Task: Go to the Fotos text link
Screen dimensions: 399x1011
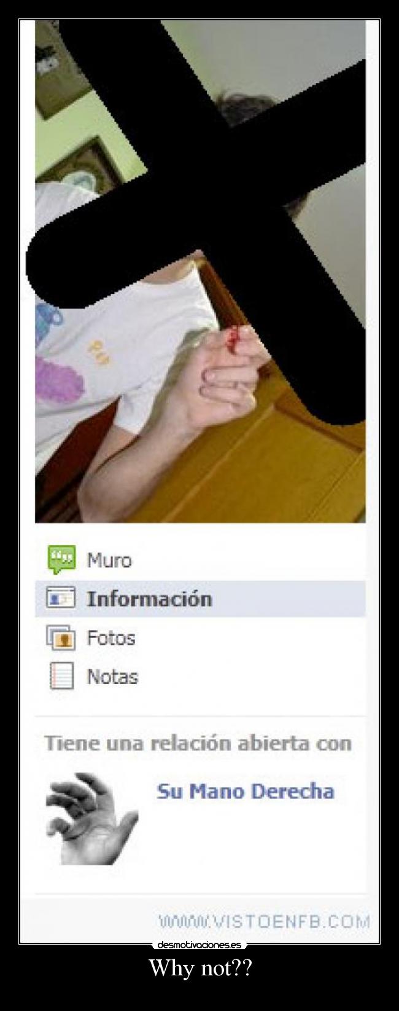Action: pyautogui.click(x=111, y=638)
